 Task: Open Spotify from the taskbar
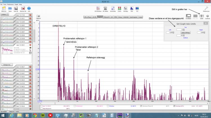coord(42,115)
